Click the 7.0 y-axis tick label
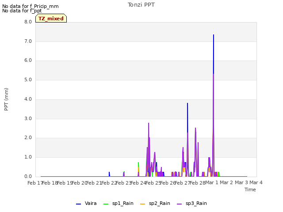 point(28,41)
